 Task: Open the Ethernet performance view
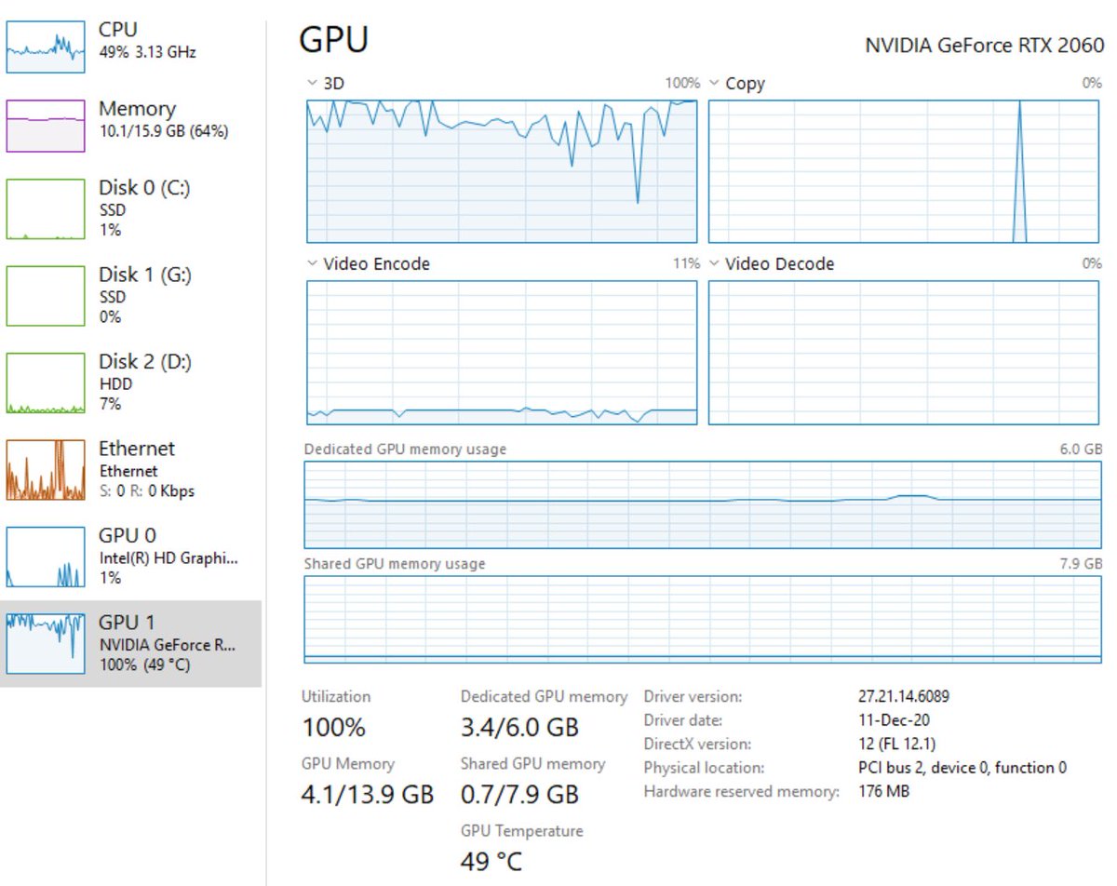[130, 469]
